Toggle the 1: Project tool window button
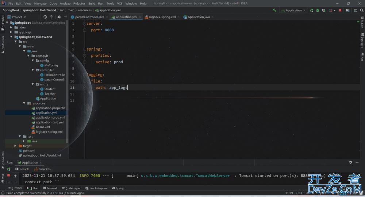Screen dimensions: 365x197 pyautogui.click(x=3, y=23)
